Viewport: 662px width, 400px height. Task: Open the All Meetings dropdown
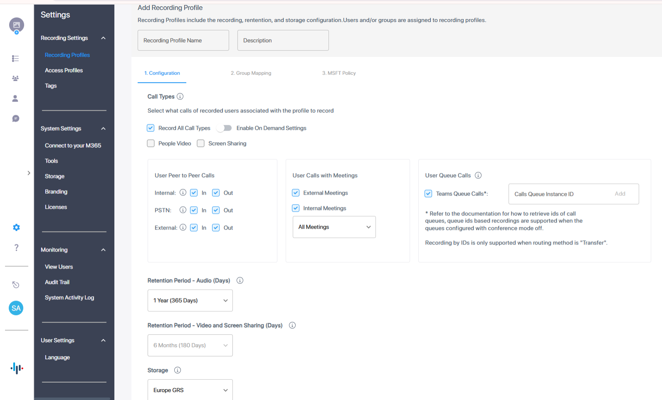334,227
